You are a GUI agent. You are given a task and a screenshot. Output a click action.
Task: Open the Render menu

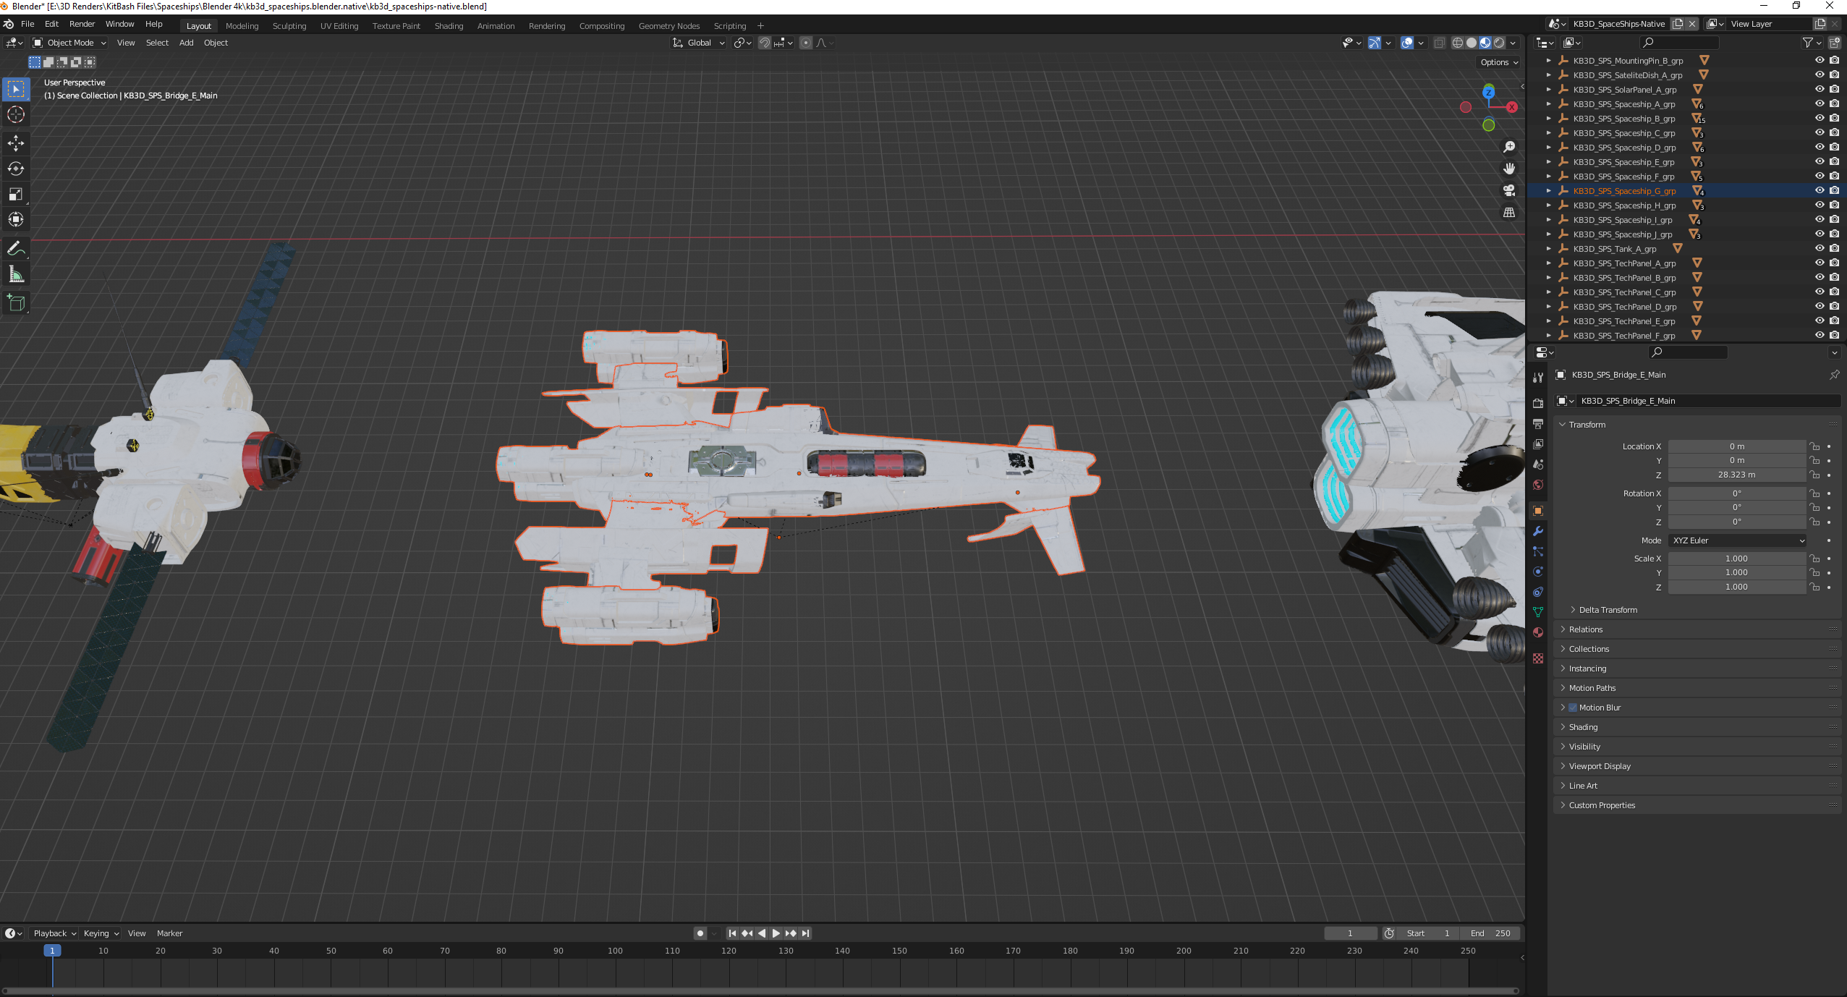[x=82, y=24]
